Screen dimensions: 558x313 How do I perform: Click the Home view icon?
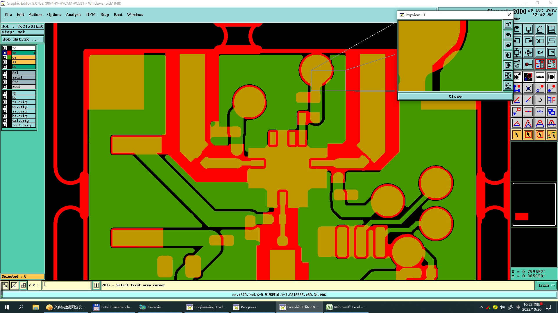pyautogui.click(x=540, y=29)
